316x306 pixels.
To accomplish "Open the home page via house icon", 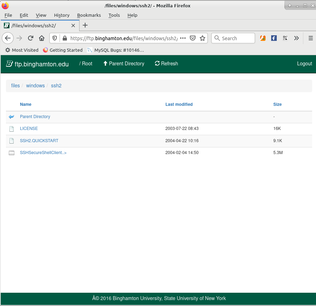I will (42, 38).
